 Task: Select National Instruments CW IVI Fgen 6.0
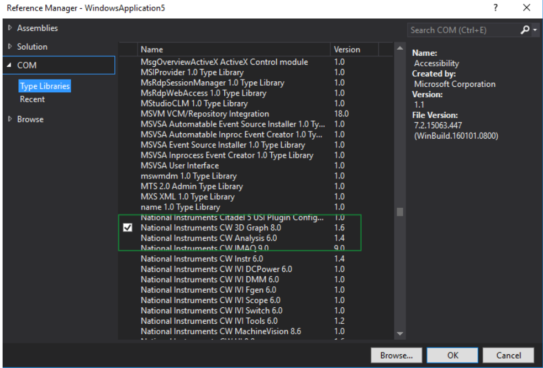(256, 290)
